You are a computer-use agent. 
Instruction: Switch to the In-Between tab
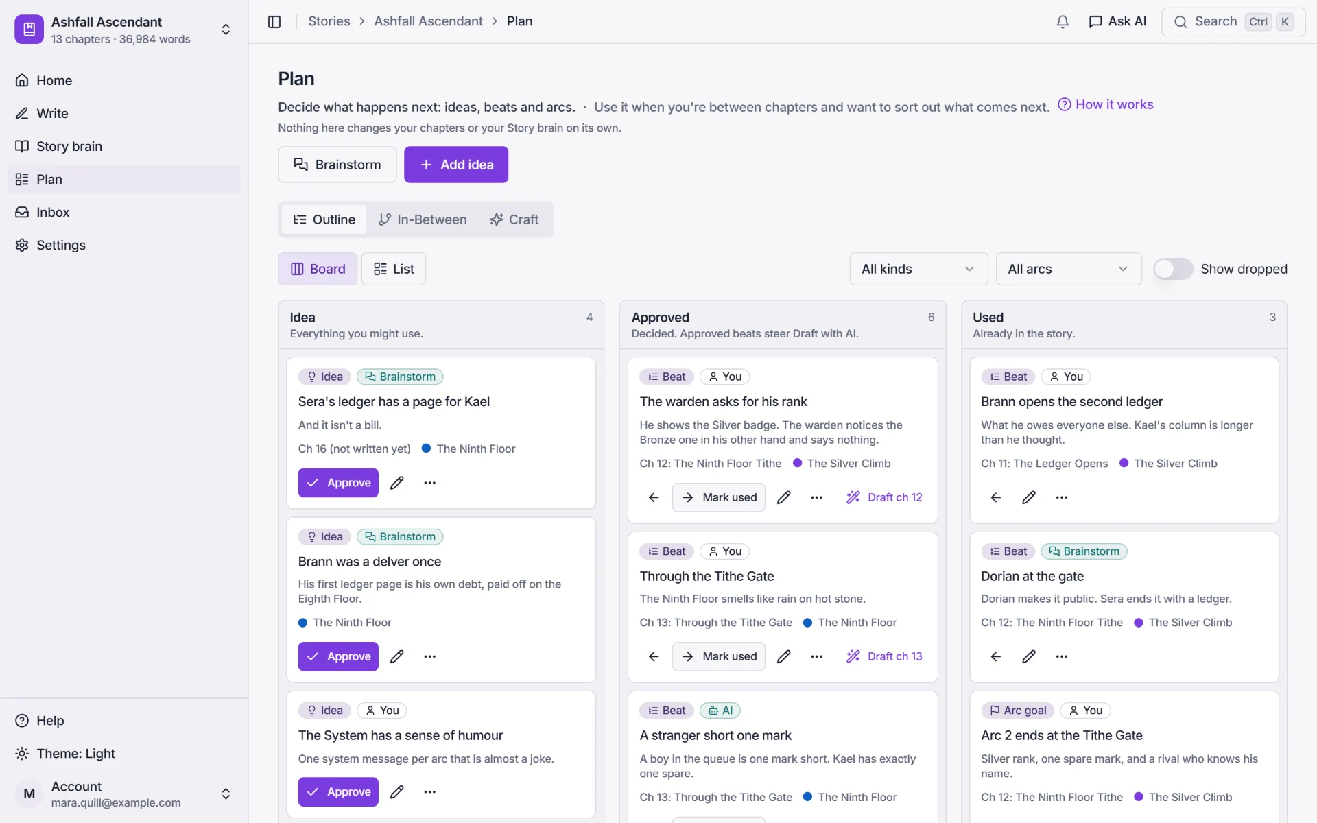coord(423,219)
